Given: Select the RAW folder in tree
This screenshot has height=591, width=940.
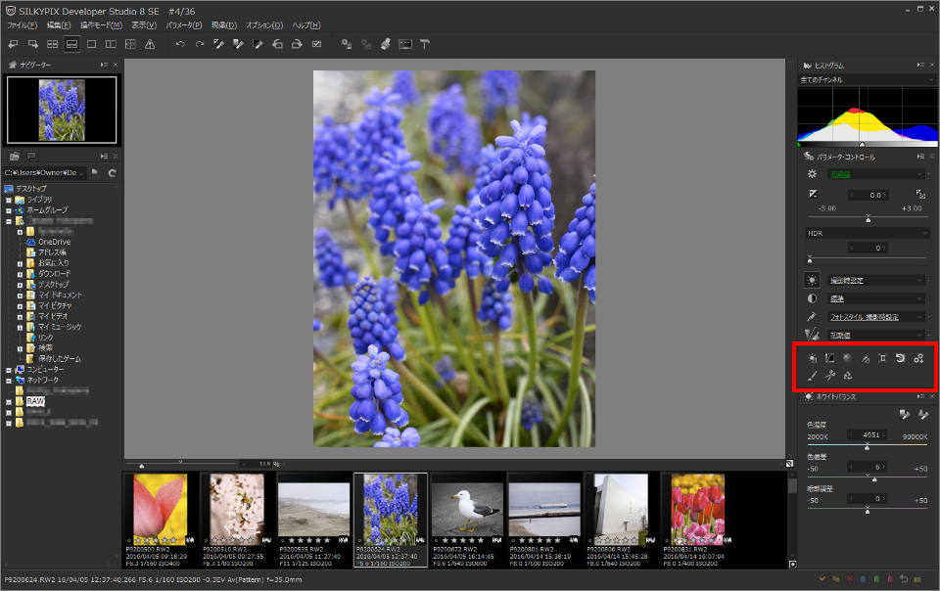Looking at the screenshot, I should [x=35, y=401].
